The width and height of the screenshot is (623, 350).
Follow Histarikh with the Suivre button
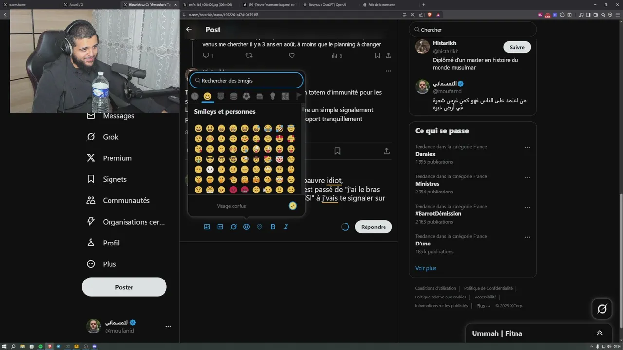pos(517,47)
